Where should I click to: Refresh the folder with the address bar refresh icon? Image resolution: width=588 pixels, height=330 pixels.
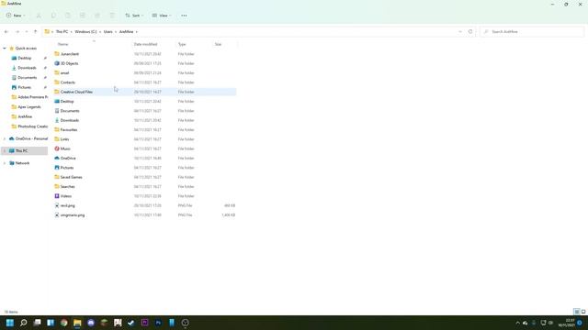470,32
